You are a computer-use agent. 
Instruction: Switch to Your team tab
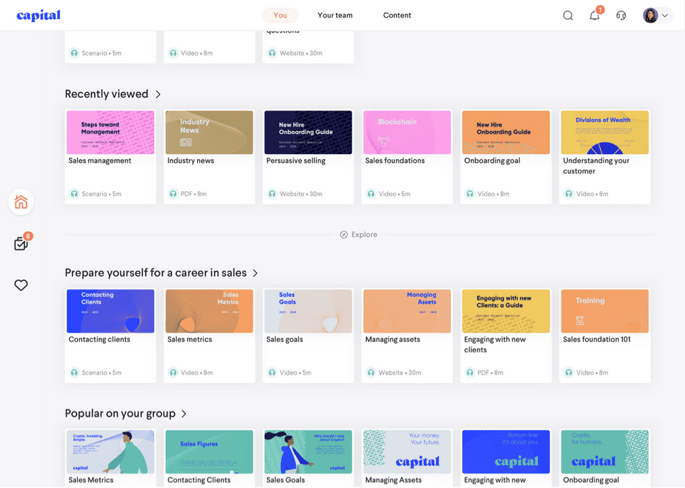(x=335, y=15)
